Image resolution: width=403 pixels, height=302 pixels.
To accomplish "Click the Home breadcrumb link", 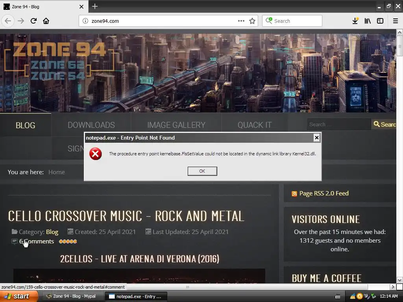I will coord(57,172).
